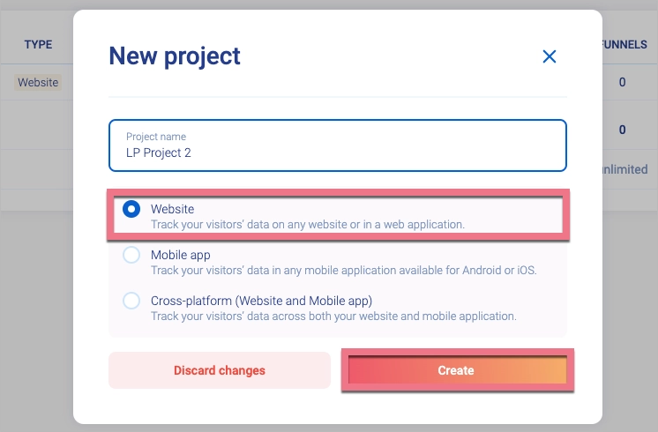Click the cross-platform tracking description text
Image resolution: width=658 pixels, height=432 pixels.
(333, 316)
